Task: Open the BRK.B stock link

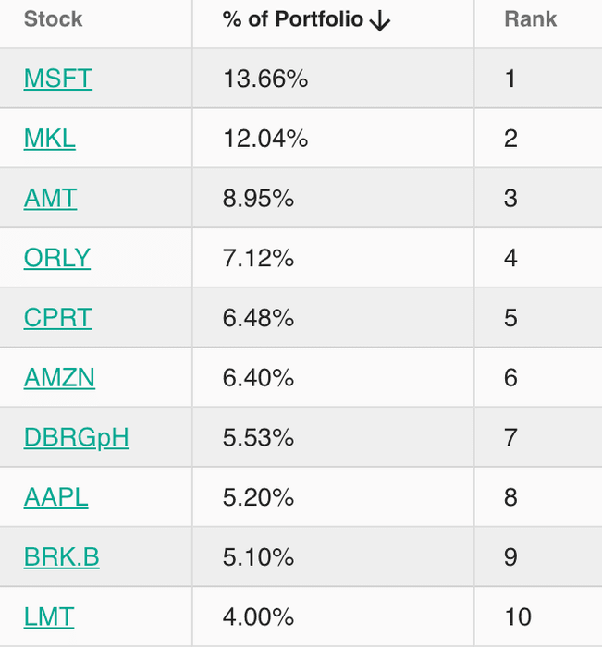Action: [62, 557]
